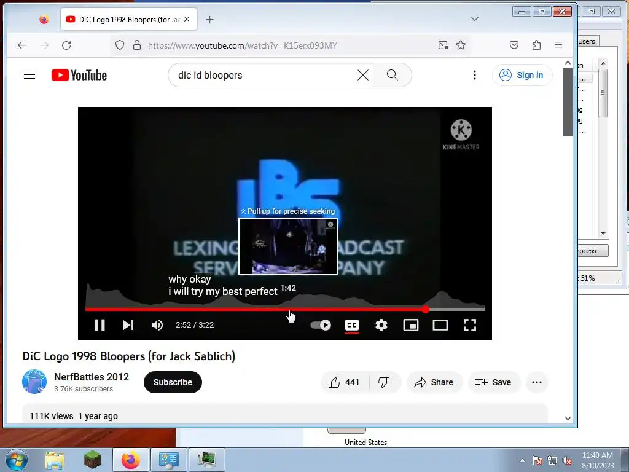Open the YouTube hamburger guide menu
This screenshot has width=629, height=472.
click(29, 75)
